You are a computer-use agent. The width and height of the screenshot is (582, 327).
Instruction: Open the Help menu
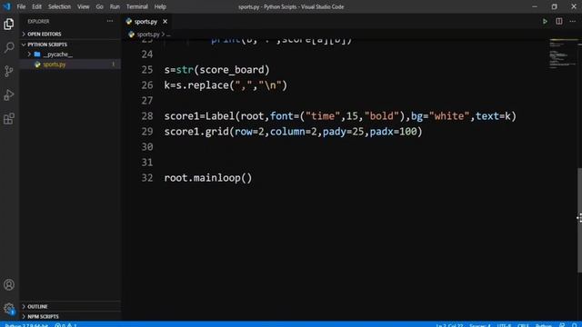[x=160, y=6]
